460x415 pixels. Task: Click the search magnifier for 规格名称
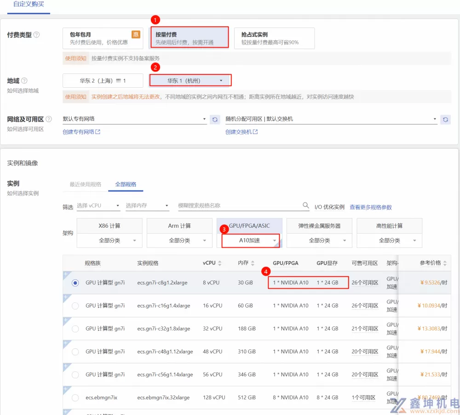tap(306, 205)
